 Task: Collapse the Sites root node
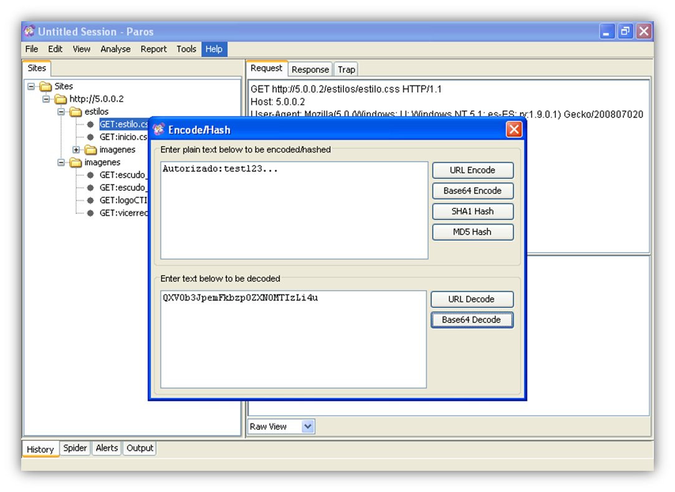[31, 87]
